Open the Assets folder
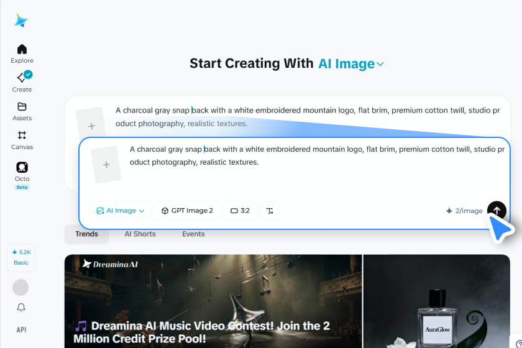Viewport: 522px width, 348px height. pos(22,111)
